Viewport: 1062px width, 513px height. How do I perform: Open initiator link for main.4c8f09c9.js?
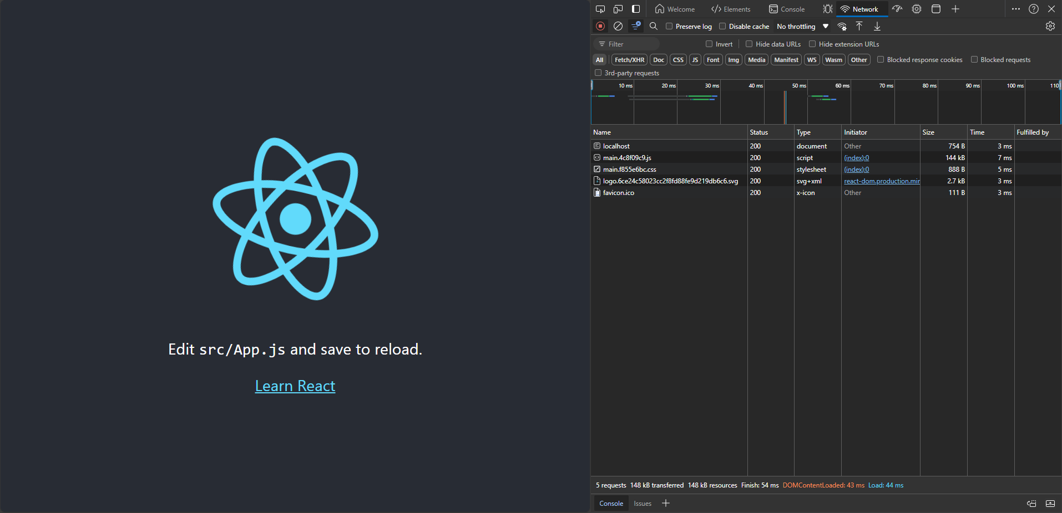(x=856, y=158)
